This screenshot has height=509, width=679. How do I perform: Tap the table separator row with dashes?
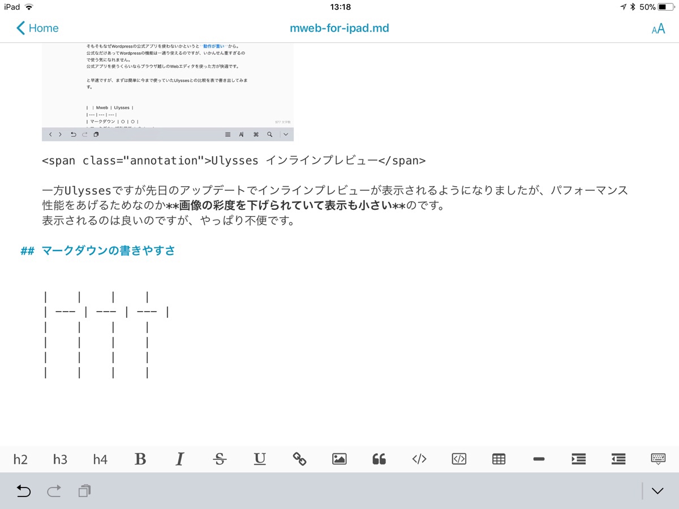[x=106, y=312]
